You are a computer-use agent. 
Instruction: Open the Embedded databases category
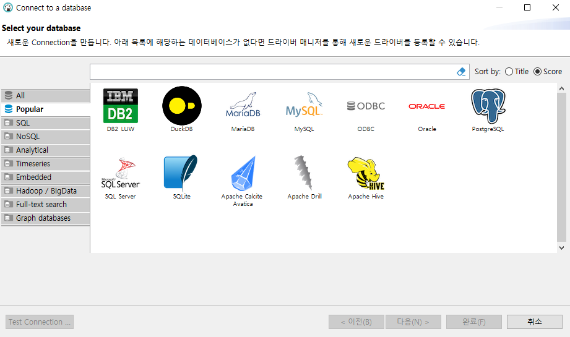[x=45, y=177]
